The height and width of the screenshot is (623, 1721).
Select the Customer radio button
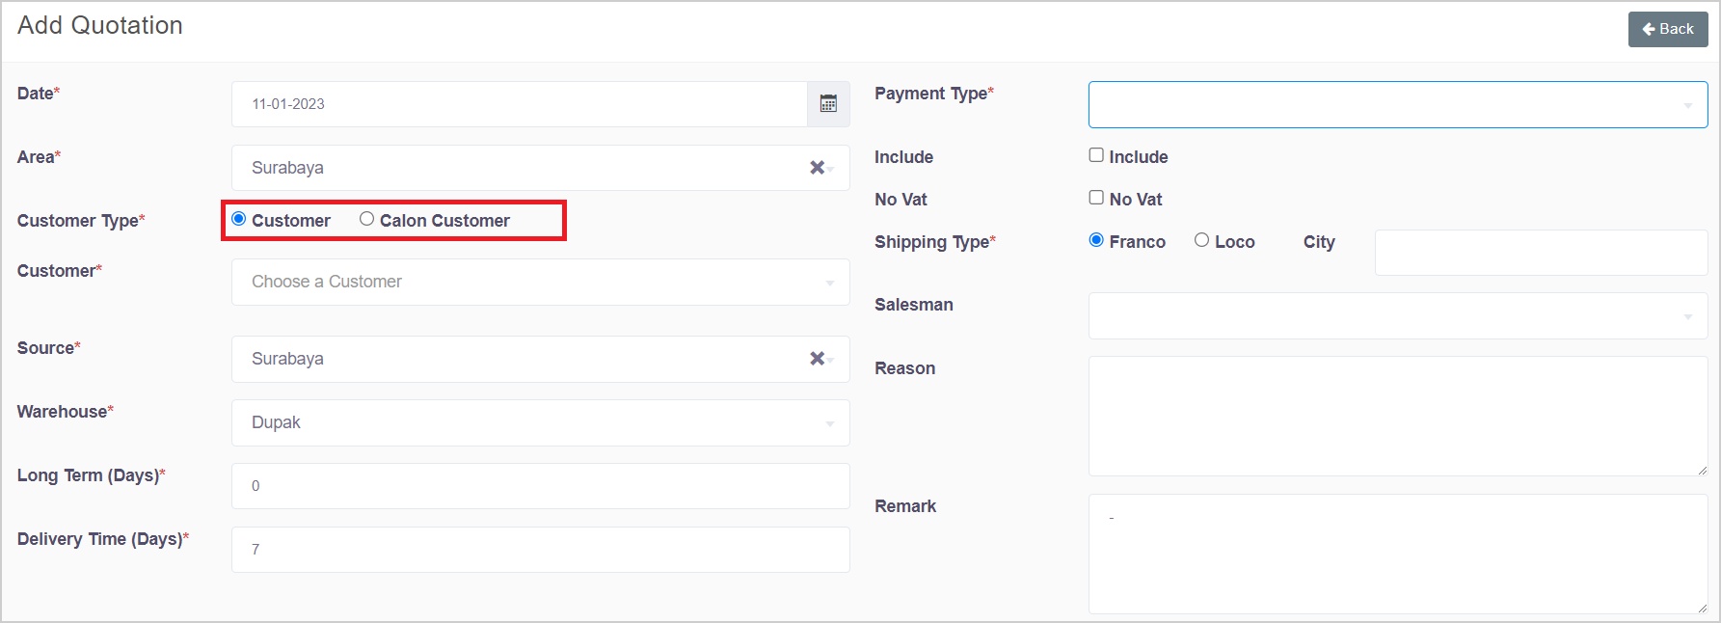point(239,219)
